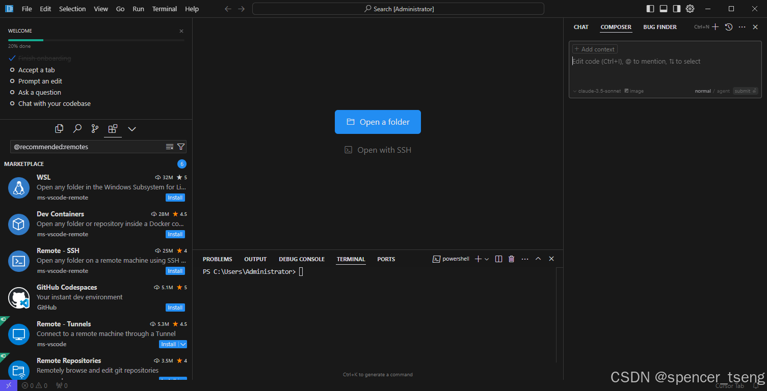Screen dimensions: 767x391
Task: Click the Search [Administrator] command bar
Action: (x=398, y=9)
